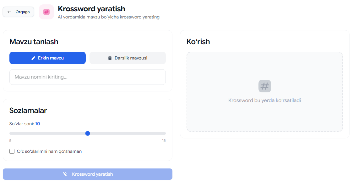The width and height of the screenshot is (353, 191).
Task: Click the Ko'rish panel heading
Action: (x=198, y=42)
